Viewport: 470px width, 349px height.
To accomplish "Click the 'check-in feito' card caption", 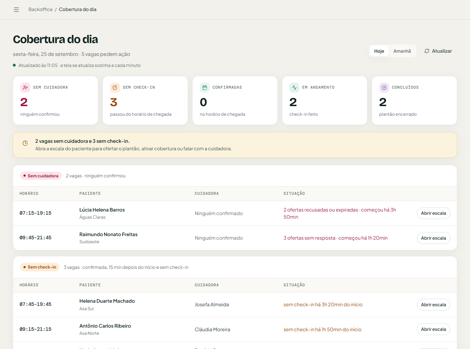I will tap(304, 114).
